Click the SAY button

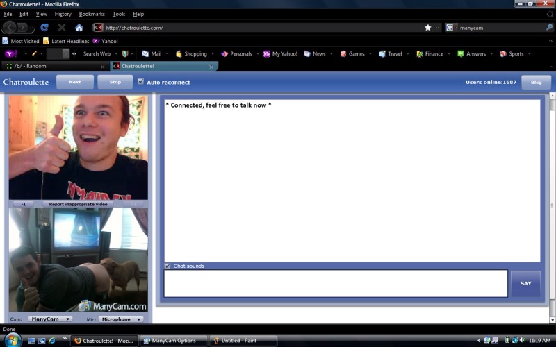pos(525,283)
